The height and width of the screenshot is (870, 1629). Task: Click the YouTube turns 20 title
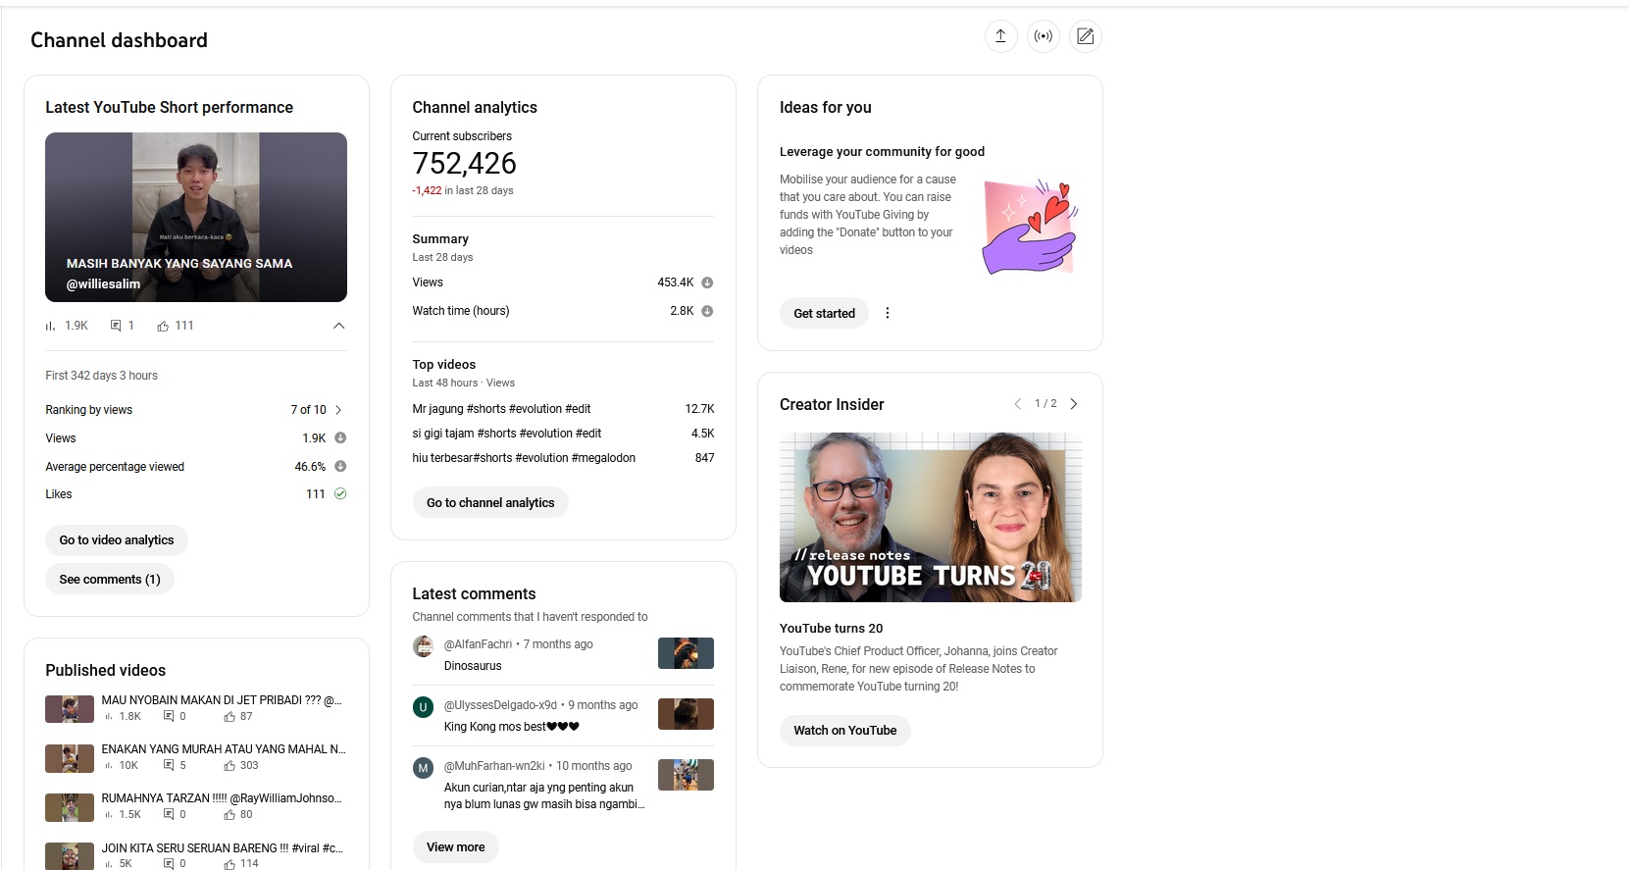pyautogui.click(x=831, y=629)
